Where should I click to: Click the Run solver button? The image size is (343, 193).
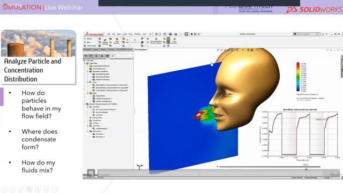click(x=128, y=41)
